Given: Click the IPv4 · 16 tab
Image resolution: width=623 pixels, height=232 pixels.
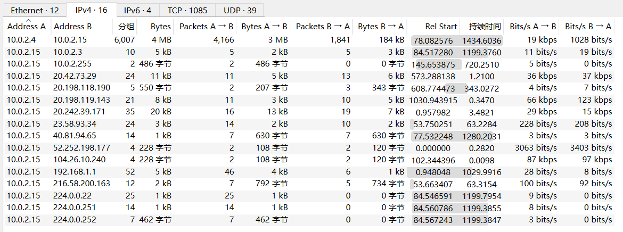Looking at the screenshot, I should (91, 10).
